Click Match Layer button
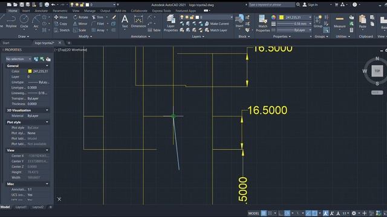The width and height of the screenshot is (387, 217). click(x=216, y=30)
